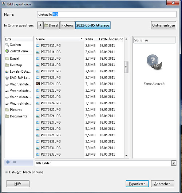Select the PICT0221.JPG thumbnail icon
The image size is (182, 193).
tap(38, 84)
